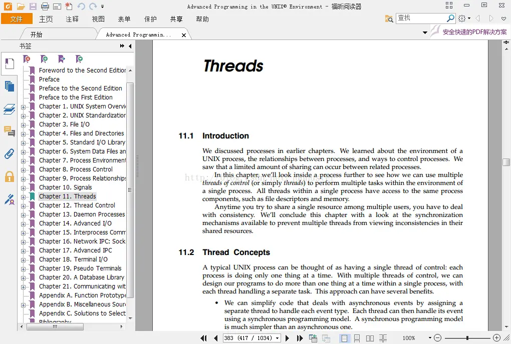
Task: Click the zoom slider handle
Action: click(467, 338)
